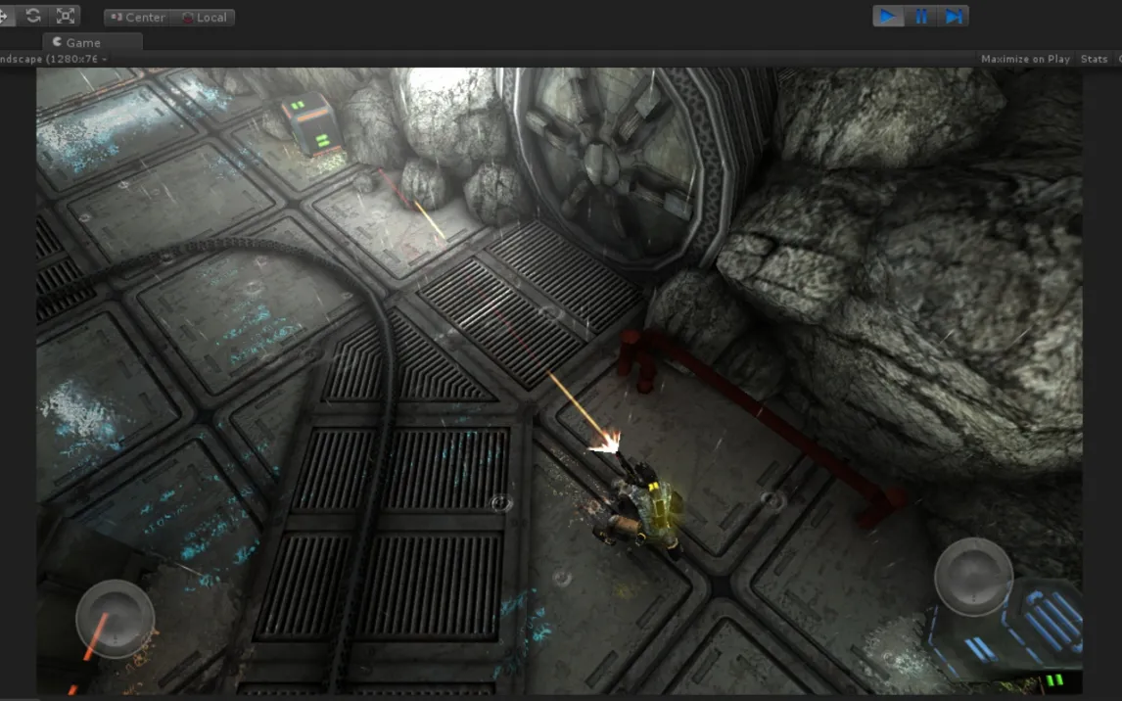This screenshot has width=1122, height=701.
Task: Select the Move tool at toolbar edge
Action: pos(5,16)
